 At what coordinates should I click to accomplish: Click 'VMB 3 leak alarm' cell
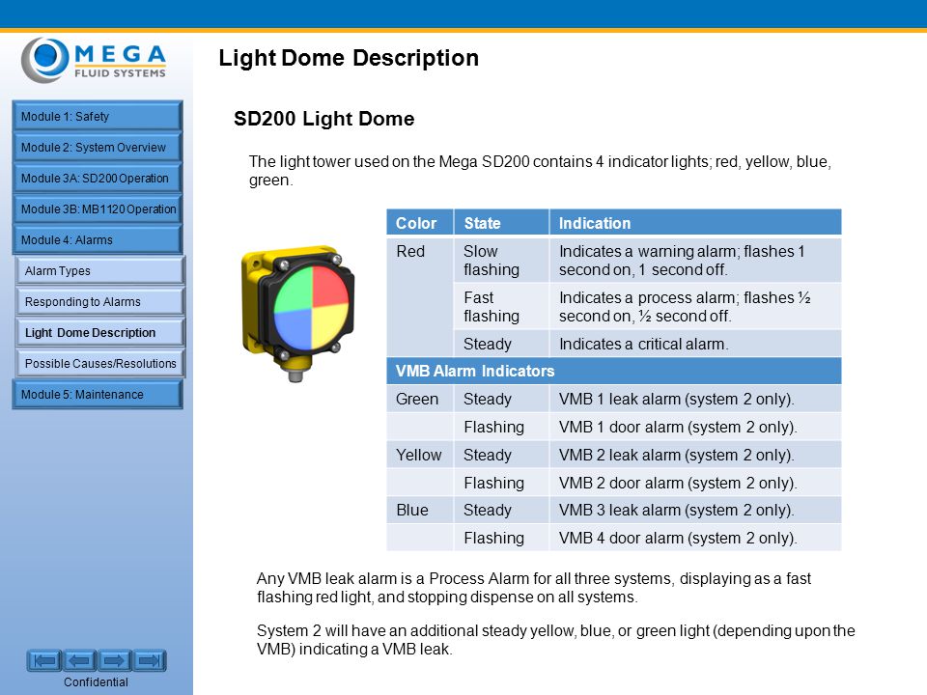(695, 510)
